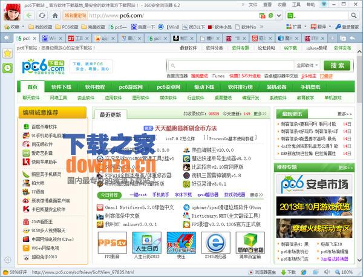Click the 2345浏览器 app icon
The image size is (363, 277).
pos(216,243)
